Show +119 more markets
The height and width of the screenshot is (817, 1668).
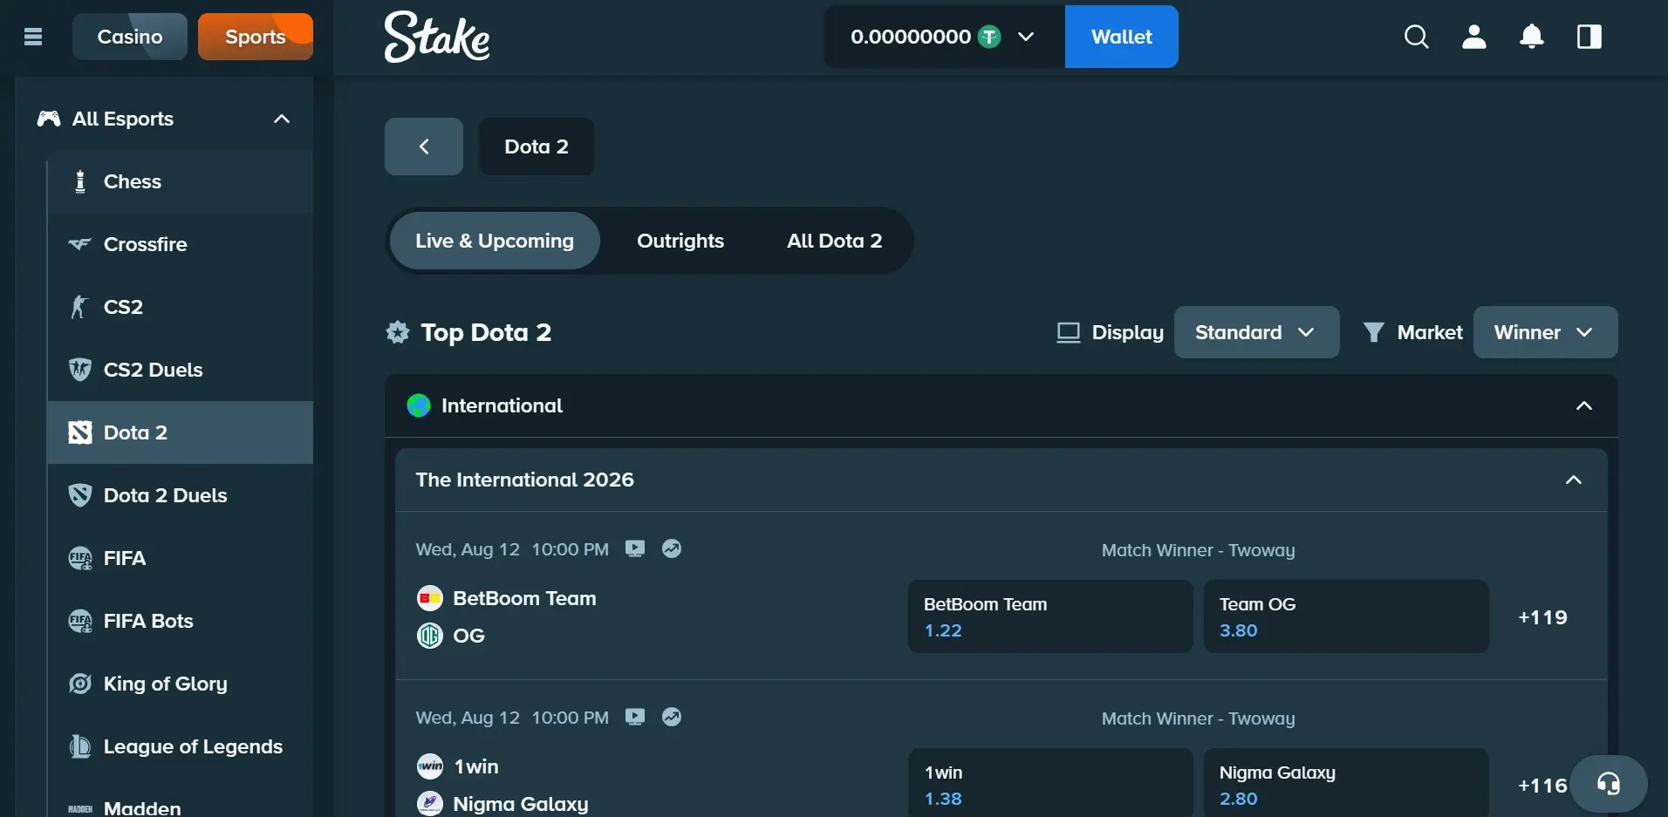tap(1542, 617)
